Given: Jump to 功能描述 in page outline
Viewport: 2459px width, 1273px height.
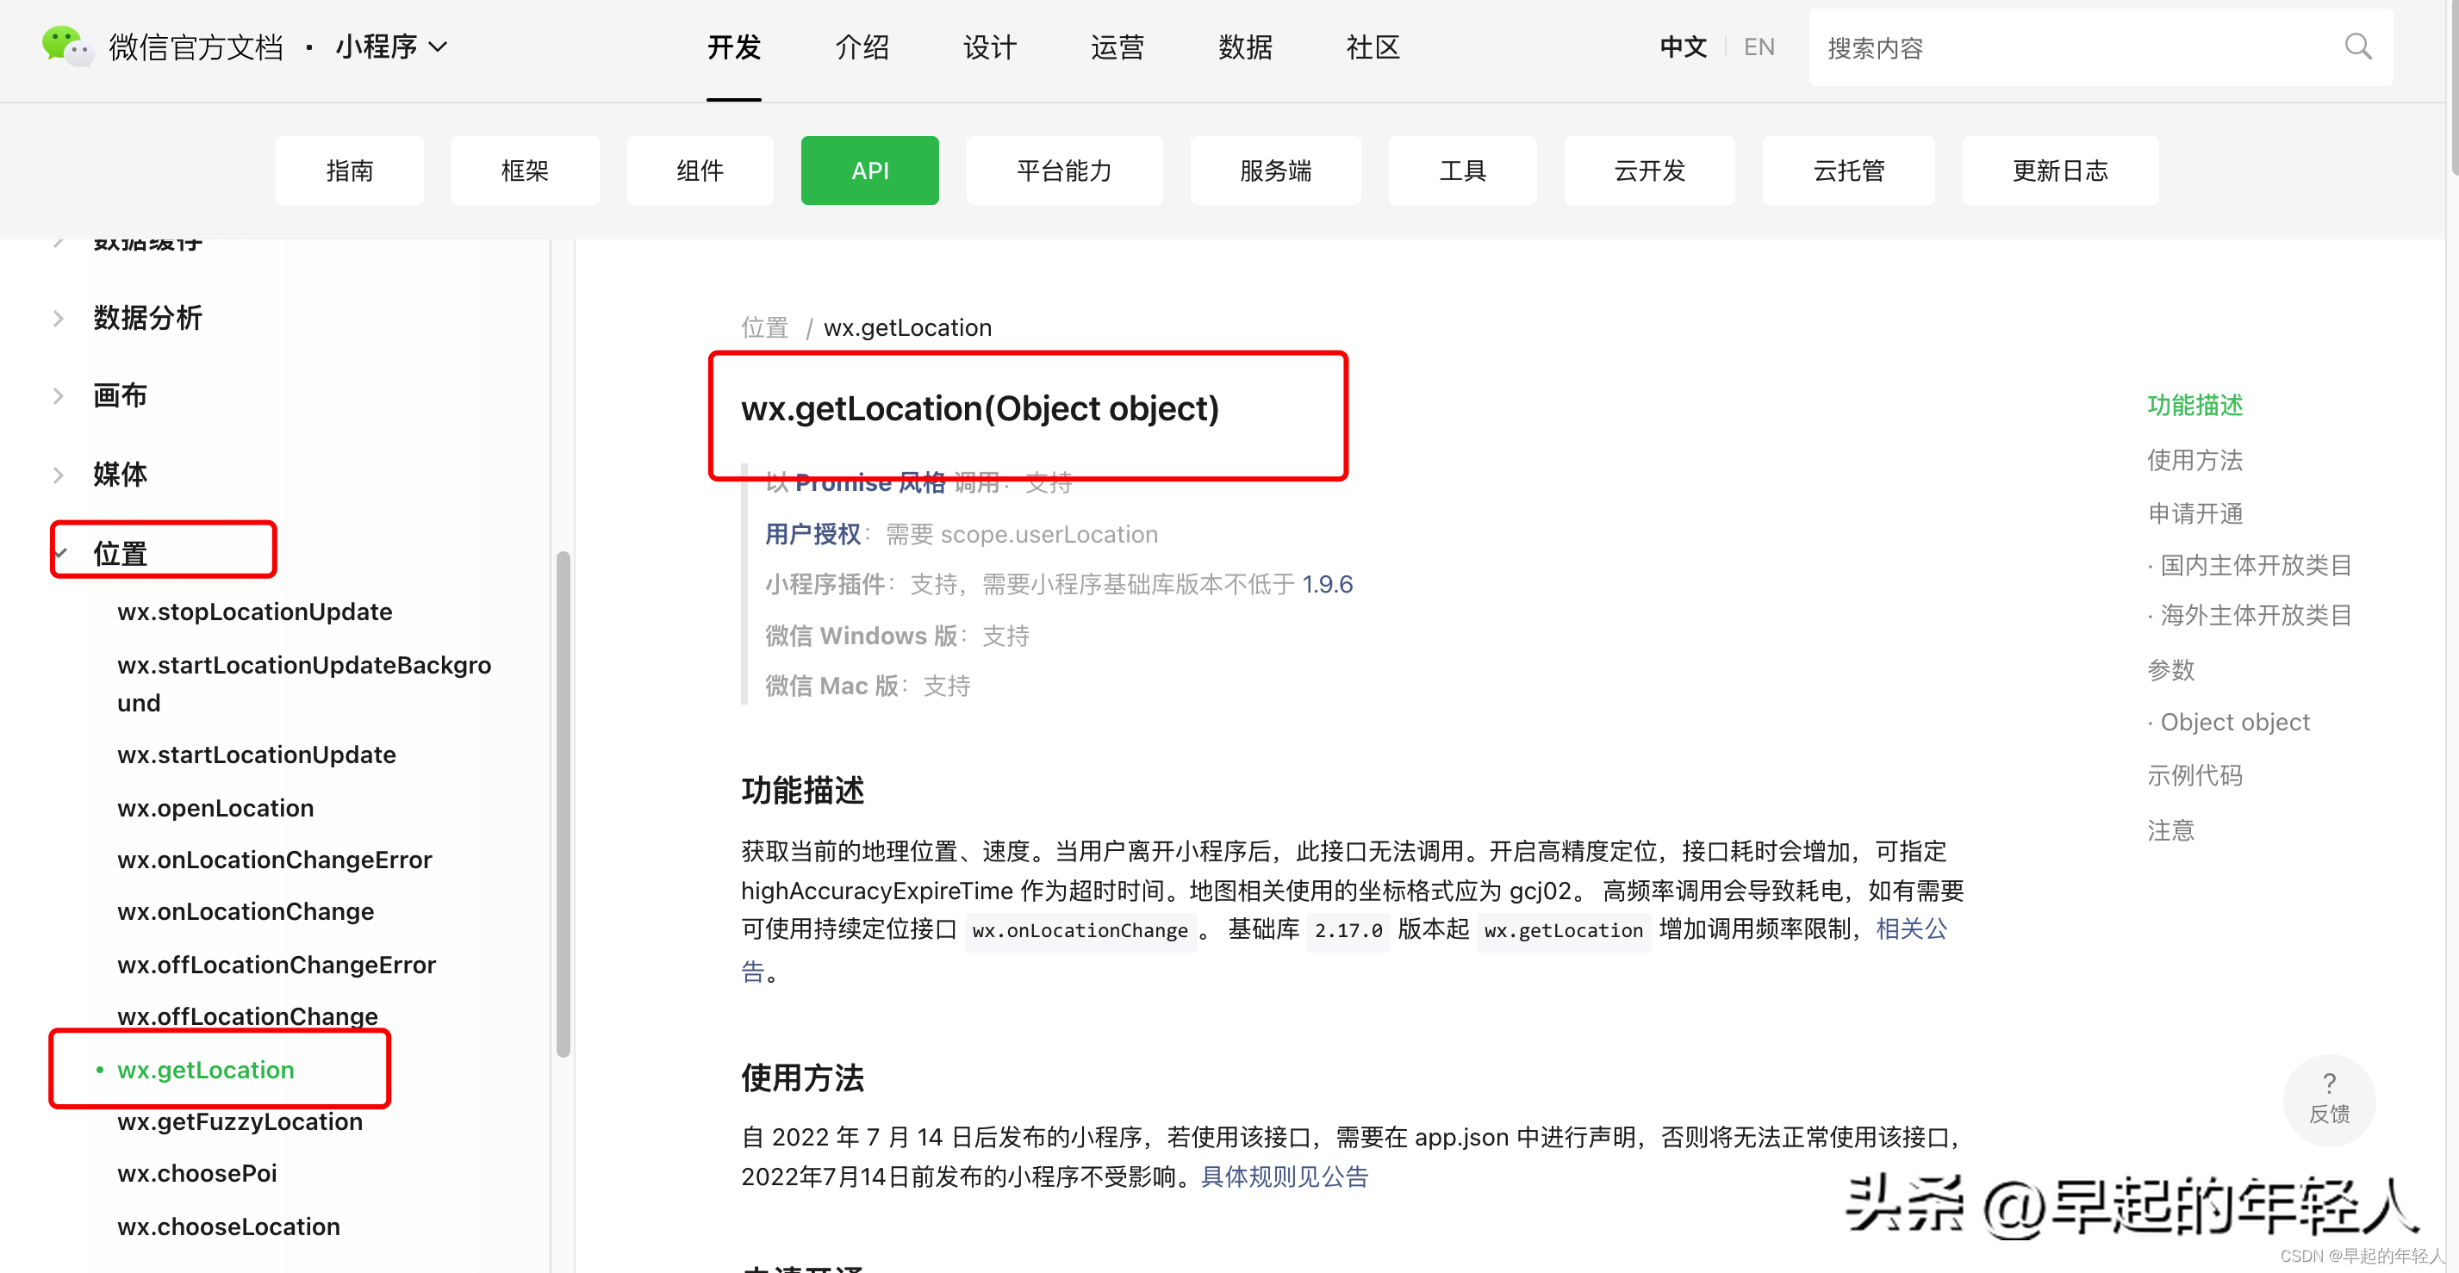Looking at the screenshot, I should [2194, 405].
